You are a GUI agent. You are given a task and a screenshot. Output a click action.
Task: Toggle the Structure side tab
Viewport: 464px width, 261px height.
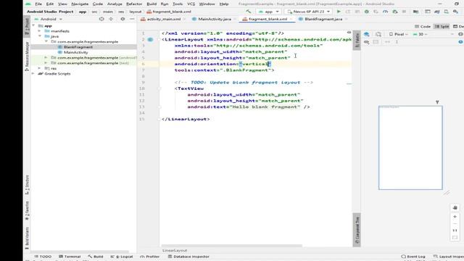tap(27, 185)
